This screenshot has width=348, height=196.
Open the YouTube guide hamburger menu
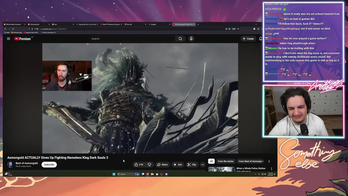(8, 39)
